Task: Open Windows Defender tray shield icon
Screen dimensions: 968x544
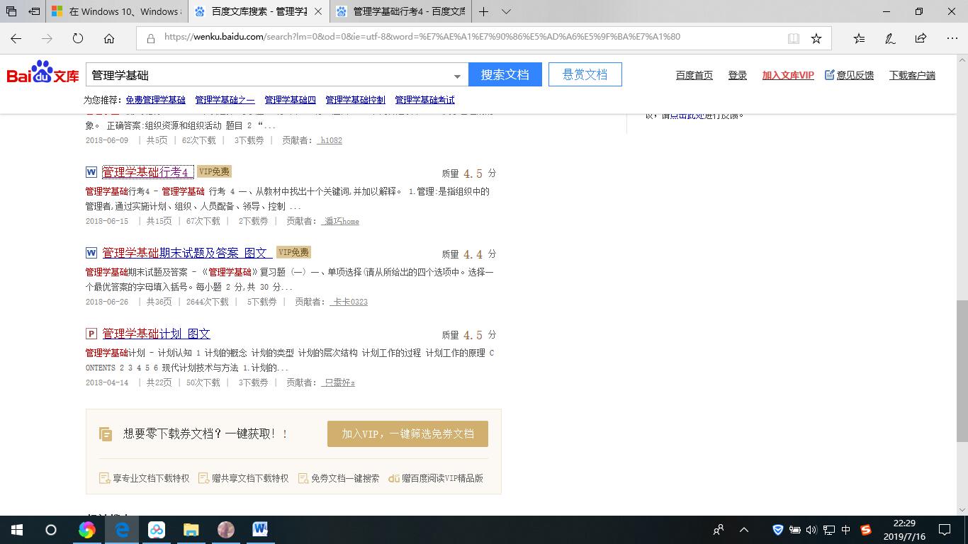Action: (777, 529)
